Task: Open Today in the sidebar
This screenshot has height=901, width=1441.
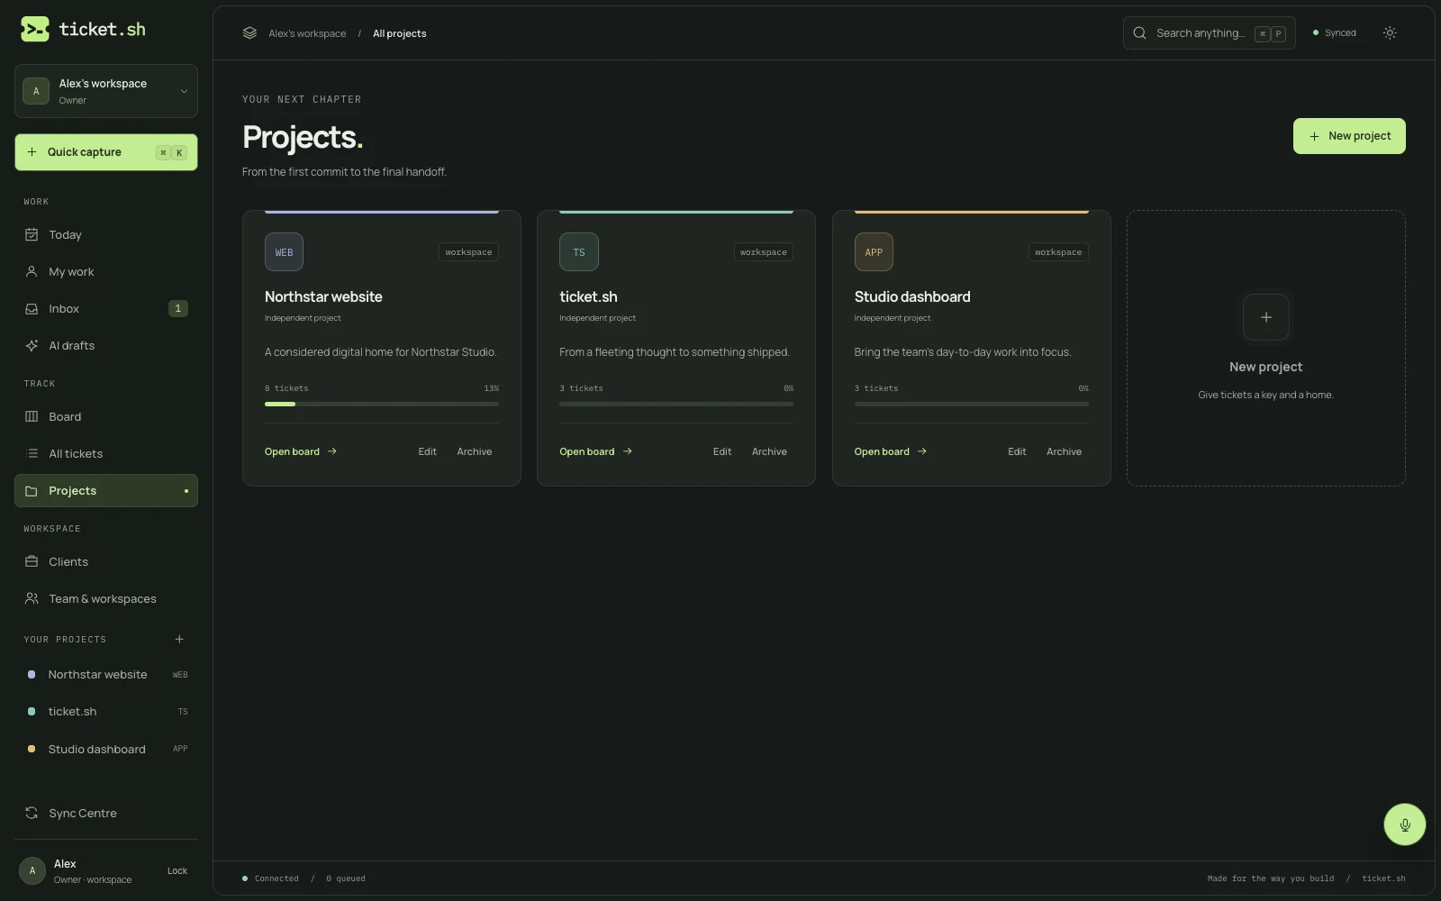Action: tap(106, 234)
